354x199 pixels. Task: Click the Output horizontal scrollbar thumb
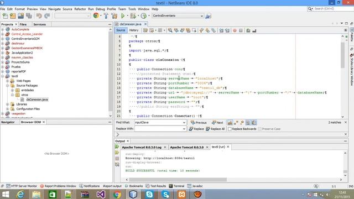(x=178, y=180)
